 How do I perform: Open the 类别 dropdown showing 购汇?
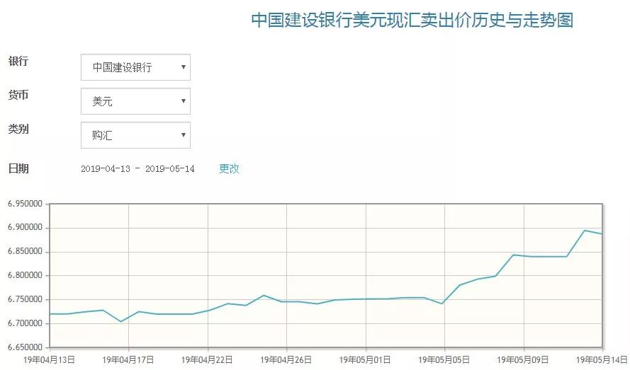(x=135, y=135)
